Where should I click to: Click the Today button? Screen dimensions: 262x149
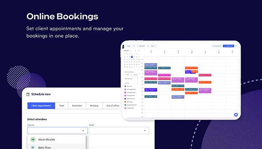click(128, 46)
